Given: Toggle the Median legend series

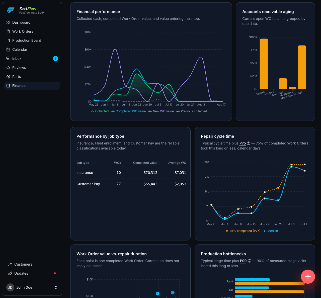Looking at the screenshot, I should [270, 231].
